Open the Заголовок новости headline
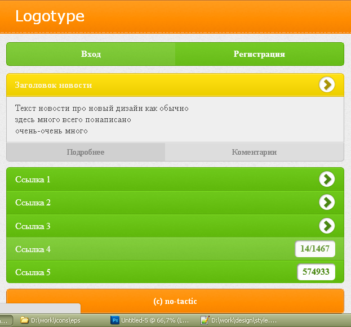Viewport: 351px width, 327px height. (x=54, y=85)
